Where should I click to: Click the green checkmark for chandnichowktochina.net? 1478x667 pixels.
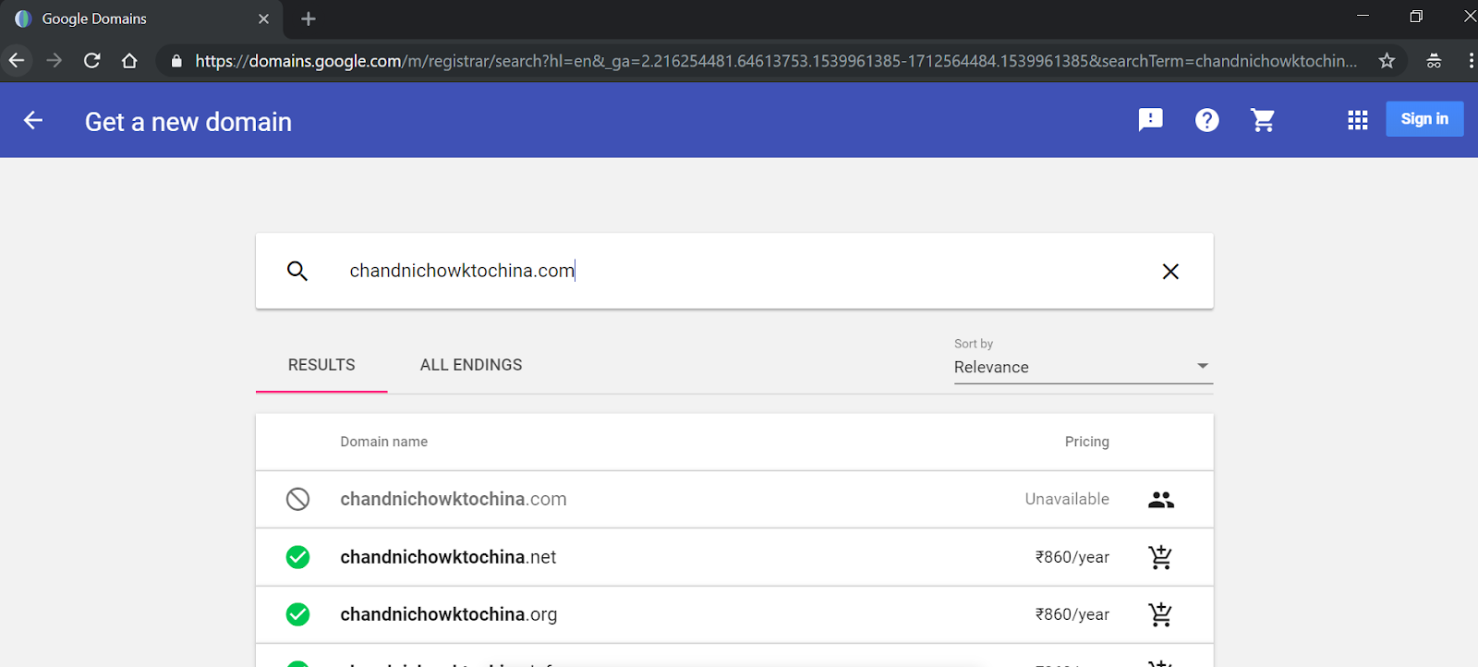point(297,557)
